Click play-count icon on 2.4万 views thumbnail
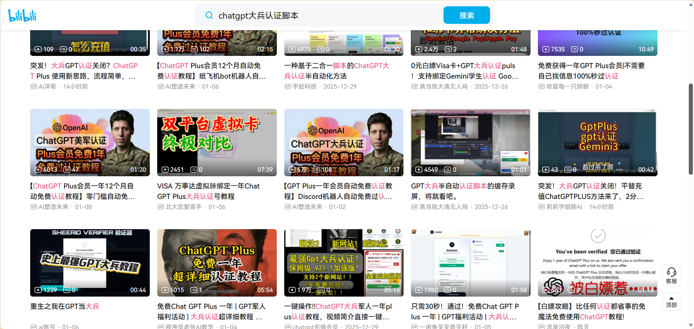The image size is (694, 329). [x=419, y=49]
